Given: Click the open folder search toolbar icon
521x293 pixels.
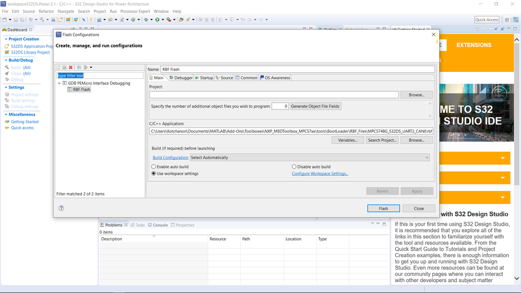Looking at the screenshot, I should pos(181,20).
